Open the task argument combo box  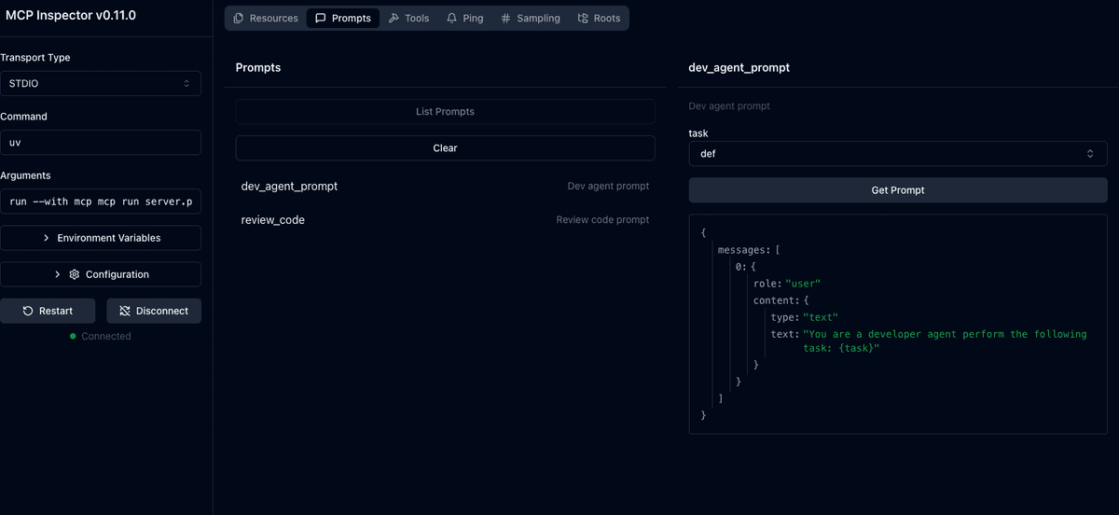[x=897, y=153]
